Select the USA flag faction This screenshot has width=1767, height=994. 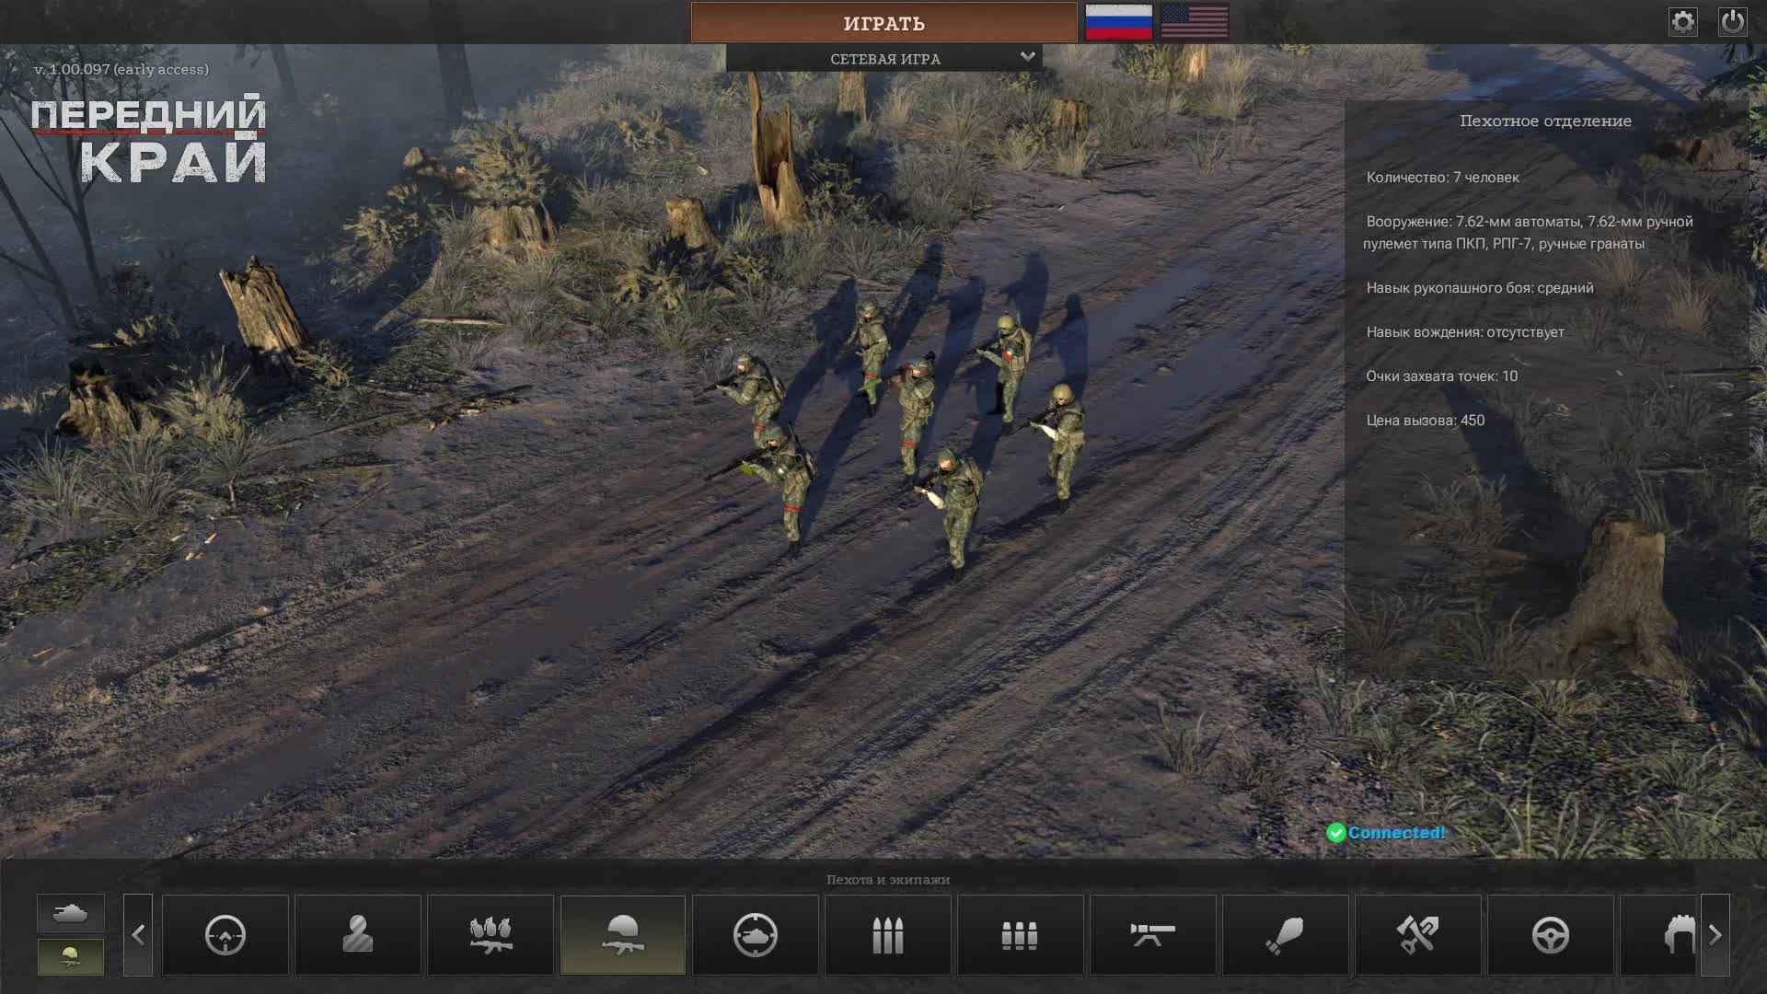tap(1194, 21)
